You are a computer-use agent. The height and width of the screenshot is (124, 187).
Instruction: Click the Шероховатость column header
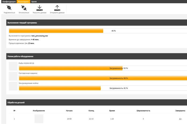tap(143, 111)
